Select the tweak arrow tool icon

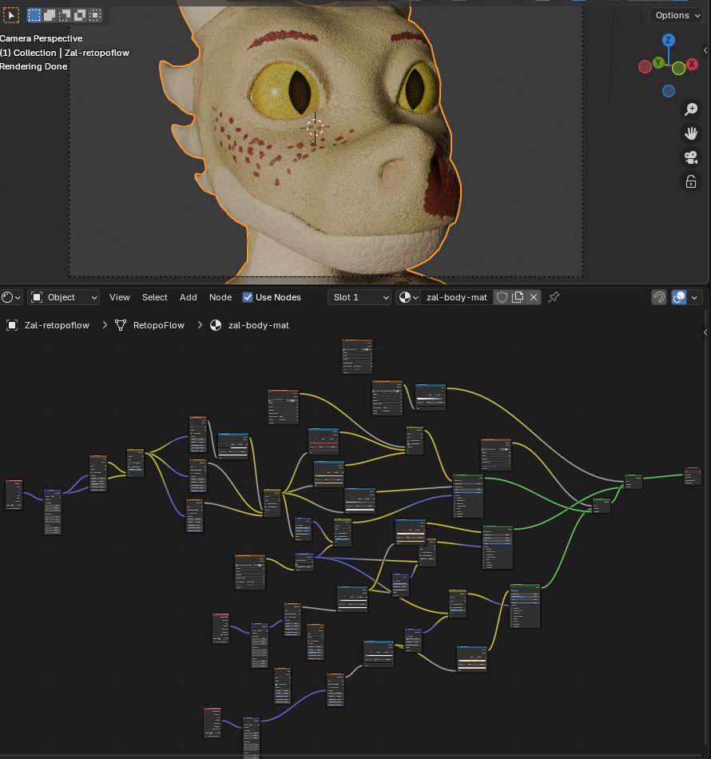point(12,15)
